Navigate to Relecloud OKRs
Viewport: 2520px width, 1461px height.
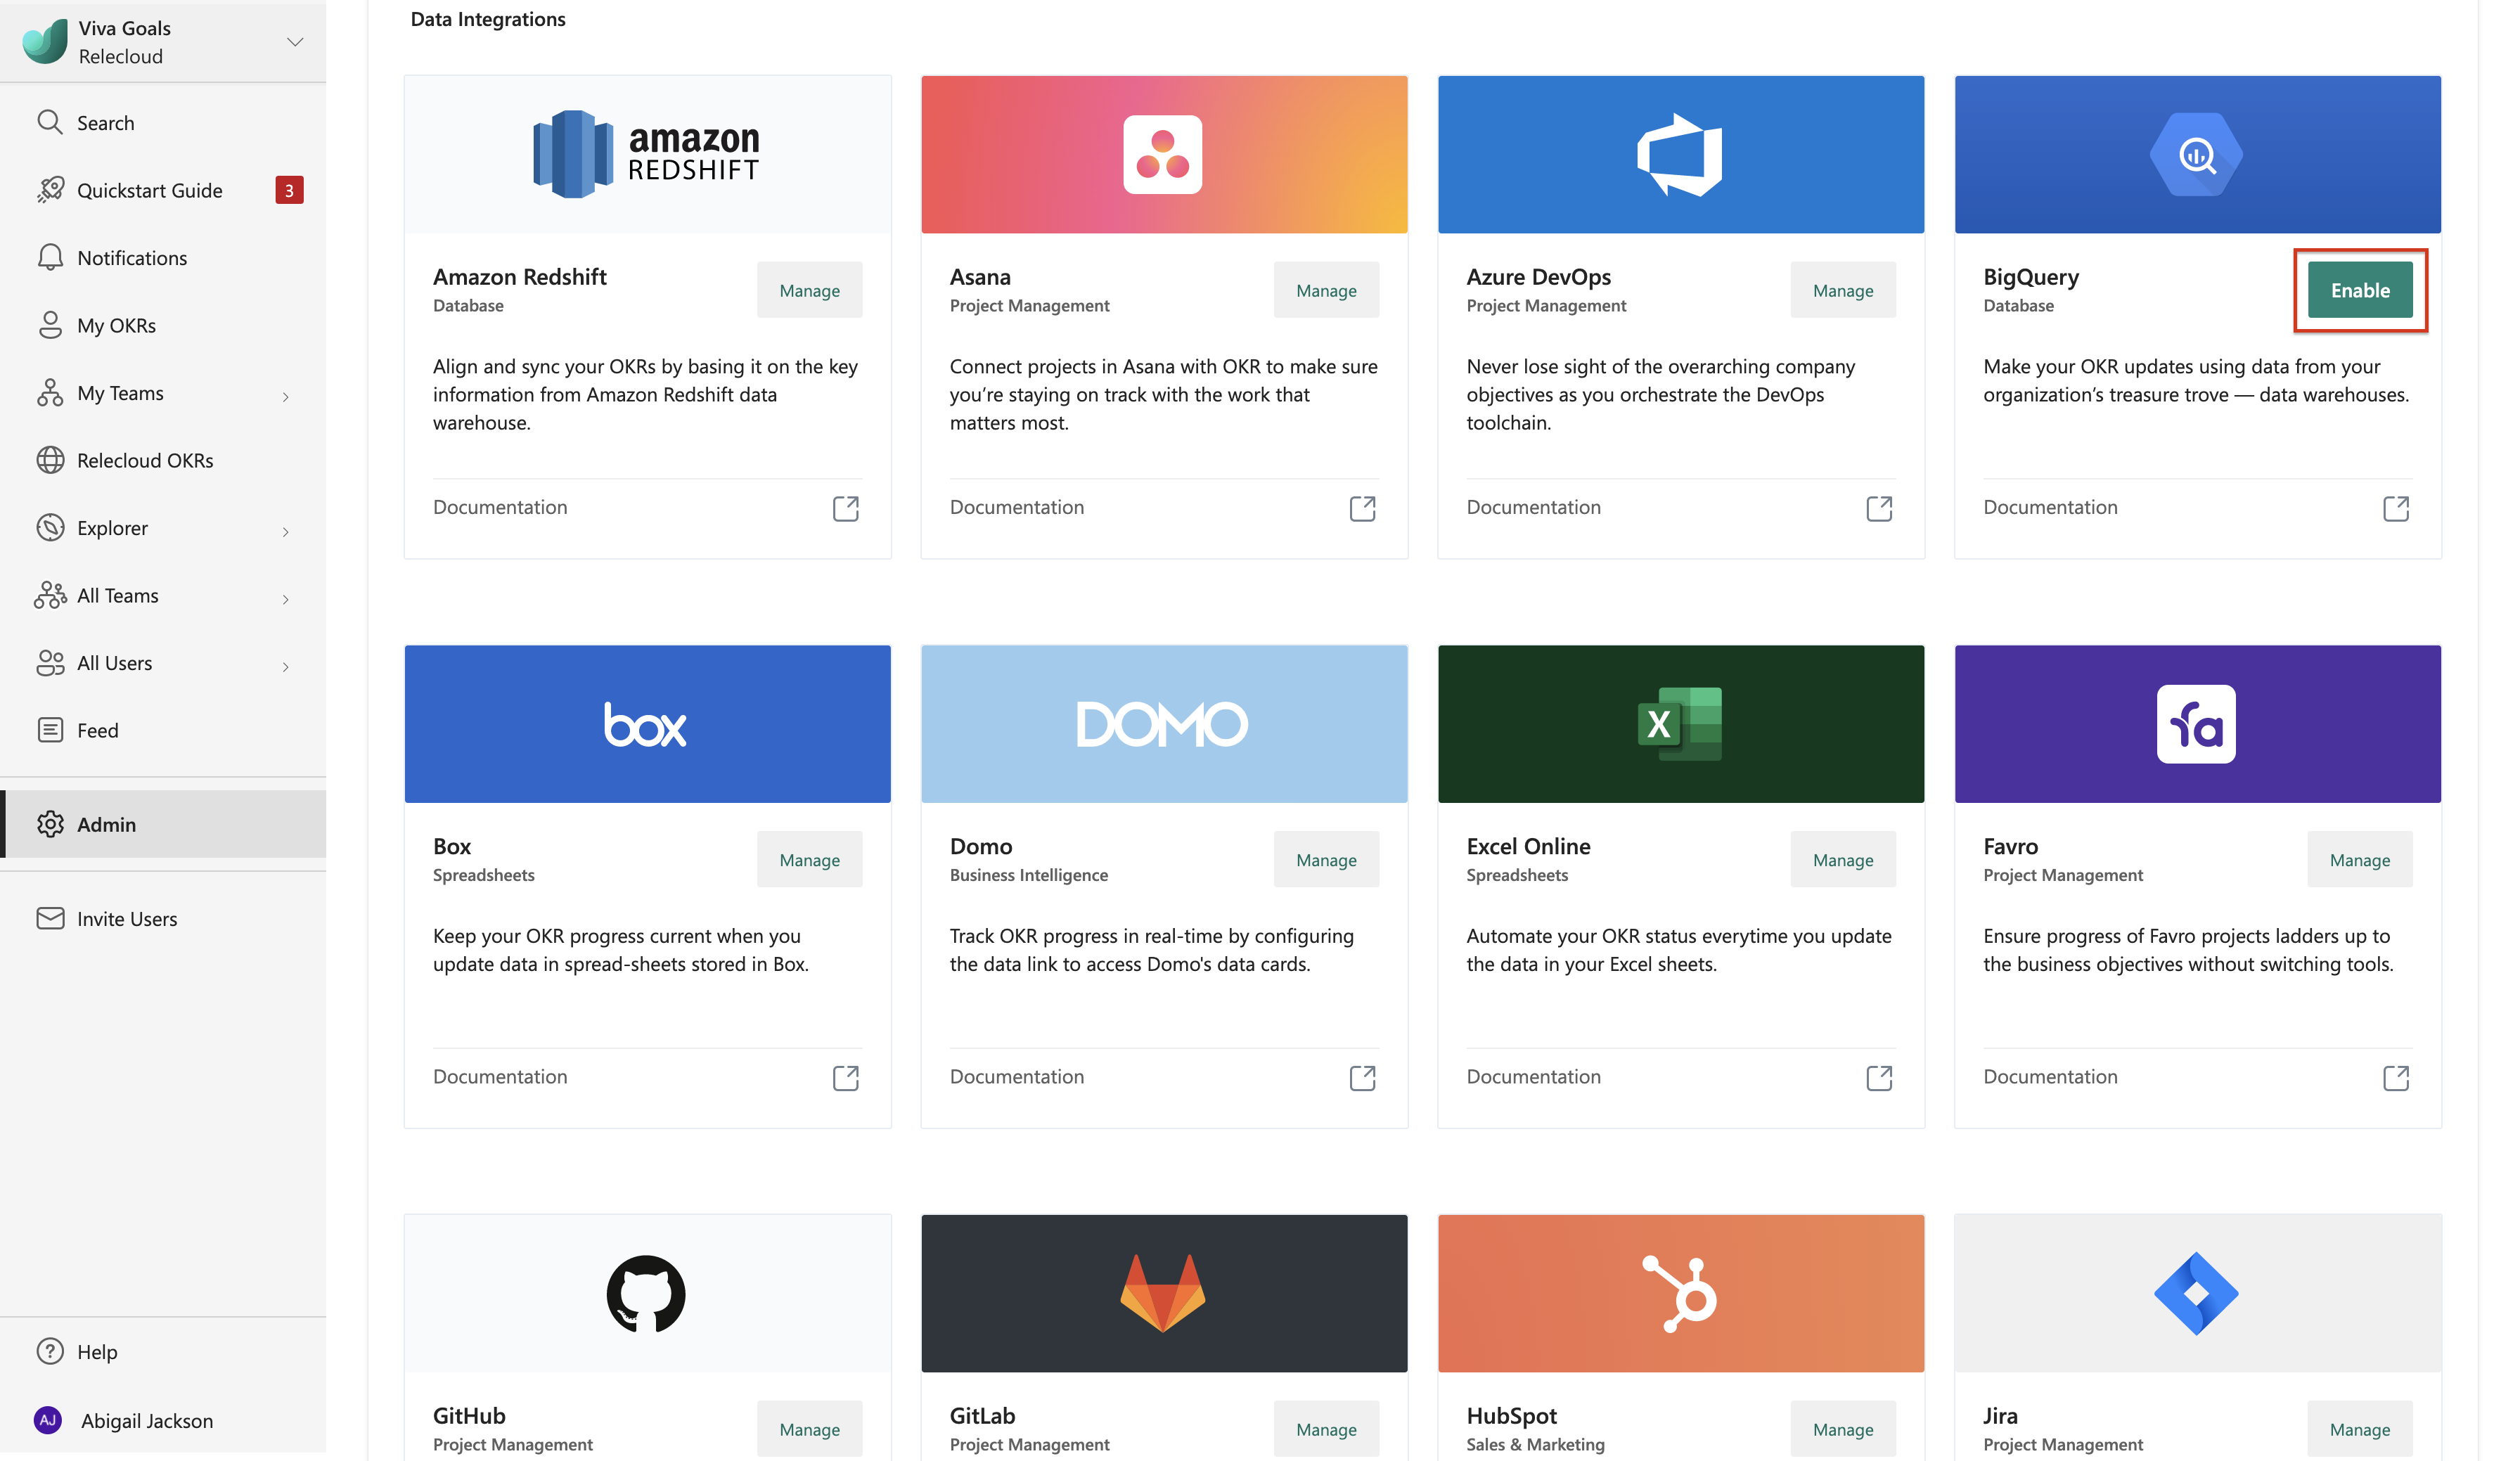[x=164, y=460]
